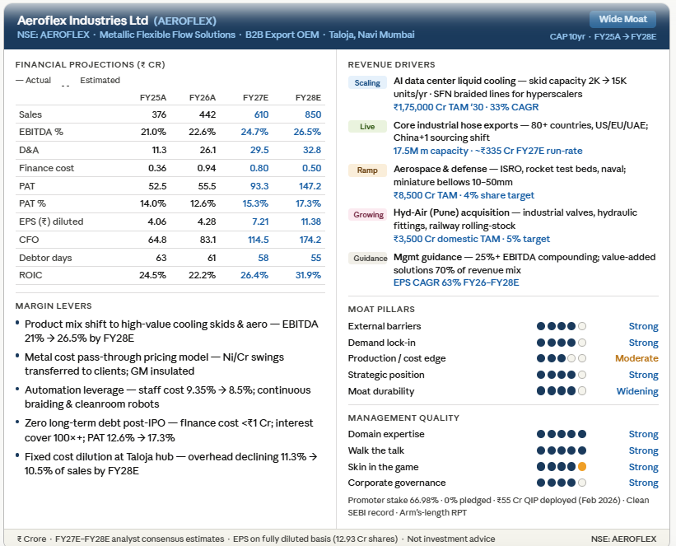Click the 'EPS (₹) diluted' row label
Screen dimensions: 676x546
click(51, 222)
